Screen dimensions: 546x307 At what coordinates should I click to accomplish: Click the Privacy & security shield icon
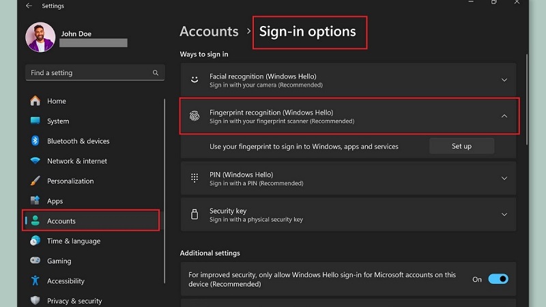tap(35, 300)
